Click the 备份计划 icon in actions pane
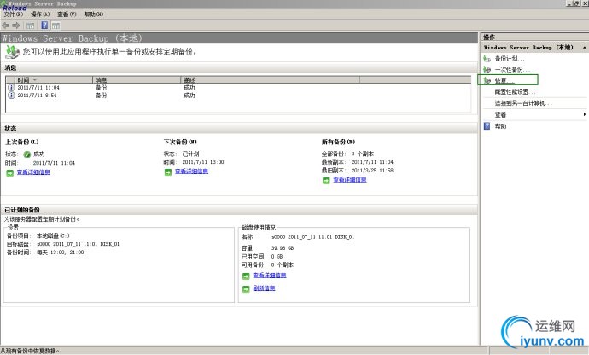 point(487,59)
